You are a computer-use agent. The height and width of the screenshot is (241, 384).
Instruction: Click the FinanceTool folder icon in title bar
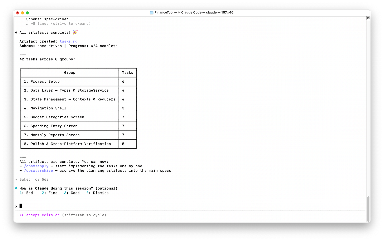coord(152,13)
